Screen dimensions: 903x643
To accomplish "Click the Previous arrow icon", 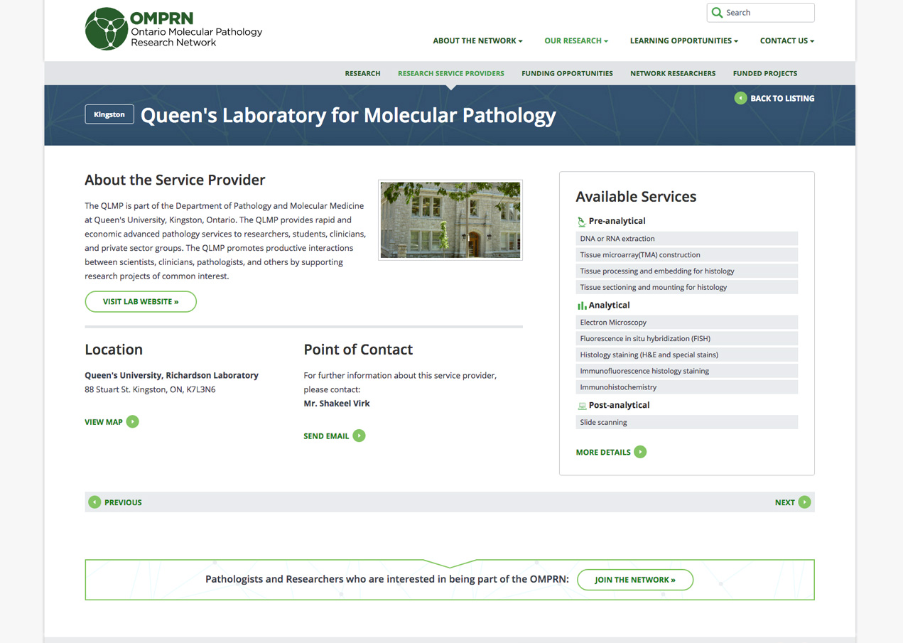I will [x=94, y=502].
